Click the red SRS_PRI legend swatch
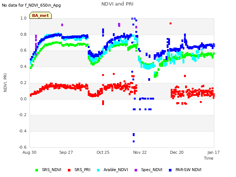Image resolution: width=236 pixels, height=177 pixels. (69, 170)
